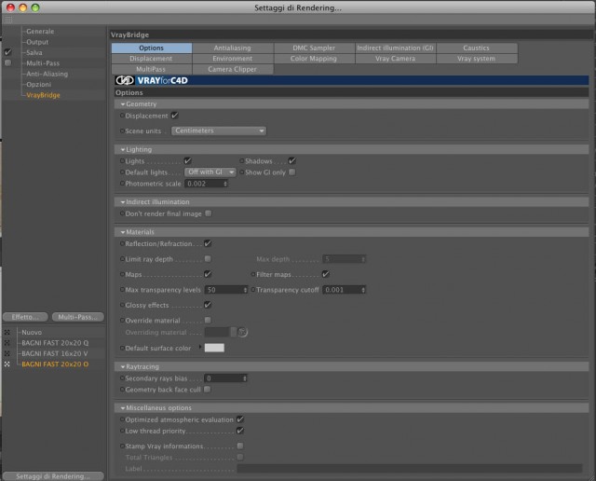The width and height of the screenshot is (596, 481).
Task: Open the Default lights Off with GI dropdown
Action: pyautogui.click(x=210, y=172)
